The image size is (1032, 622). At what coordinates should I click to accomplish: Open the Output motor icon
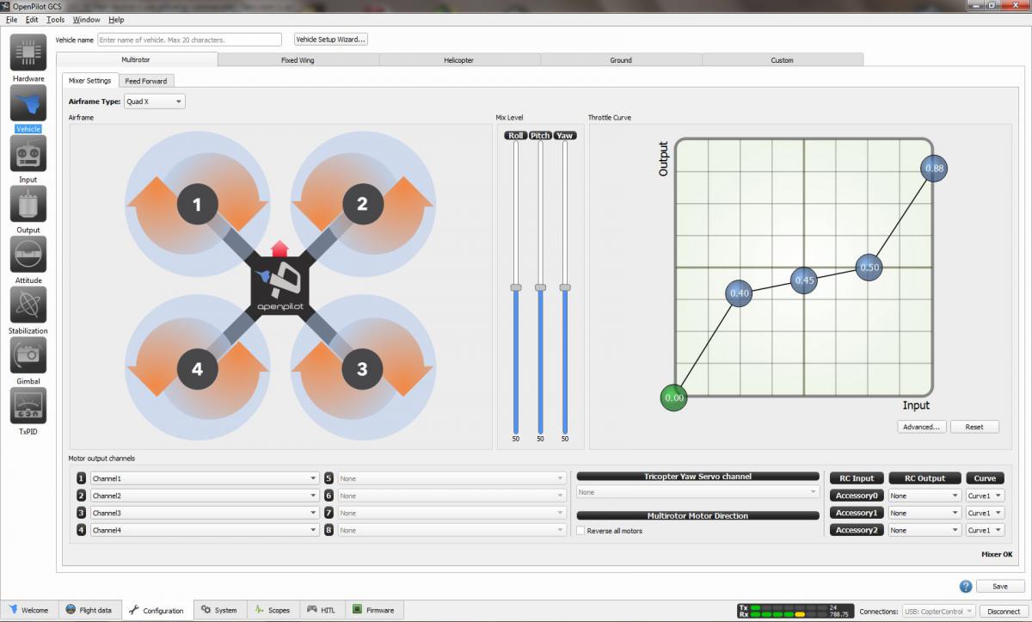pos(28,204)
